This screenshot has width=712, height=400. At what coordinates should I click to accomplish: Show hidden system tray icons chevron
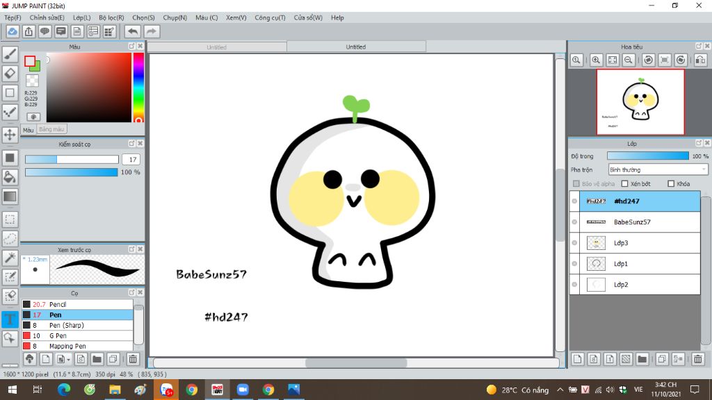(560, 390)
